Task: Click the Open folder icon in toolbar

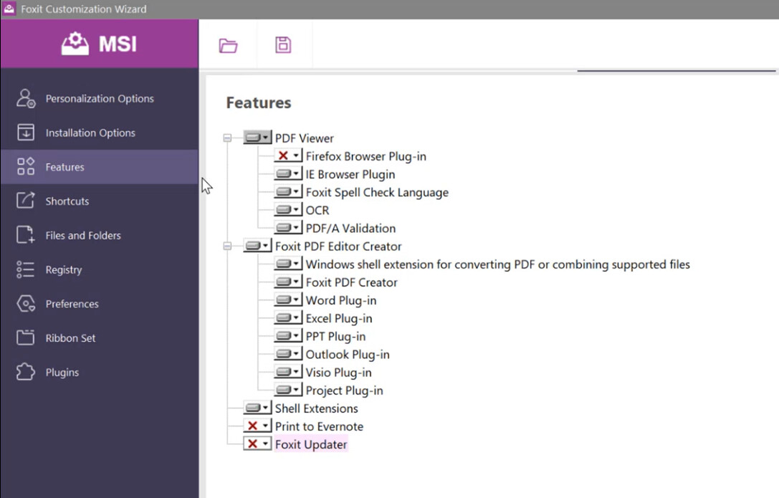Action: point(228,45)
